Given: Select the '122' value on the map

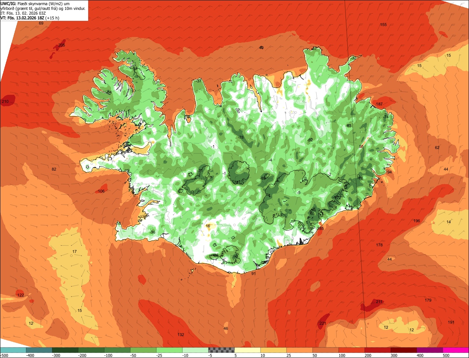Looking at the screenshot, I should [x=21, y=295].
